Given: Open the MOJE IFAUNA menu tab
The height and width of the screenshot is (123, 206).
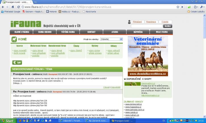Looking at the screenshot, I should point(161,32).
